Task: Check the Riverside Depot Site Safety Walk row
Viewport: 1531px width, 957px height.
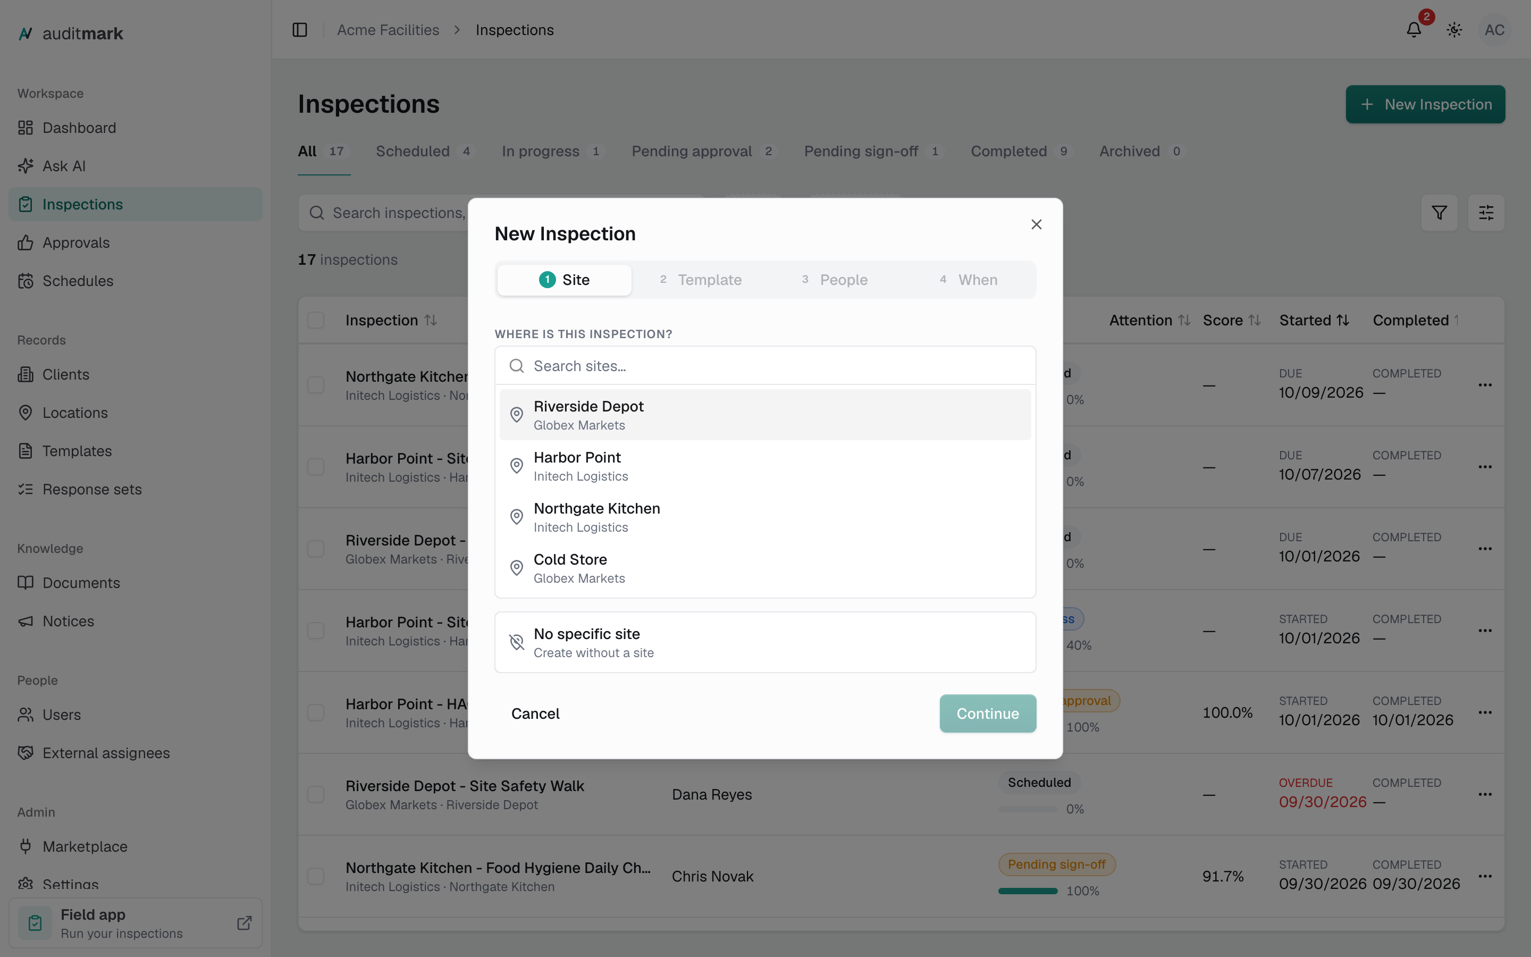Action: pyautogui.click(x=316, y=794)
